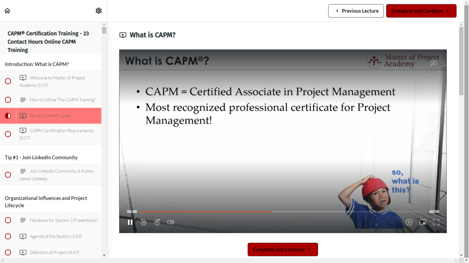The width and height of the screenshot is (469, 263).
Task: Toggle completion circle for Agenda of the Section
Action: pos(8,237)
